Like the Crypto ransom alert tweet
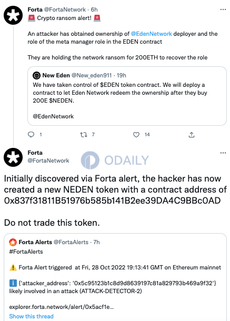The image size is (230, 321). tap(136, 135)
